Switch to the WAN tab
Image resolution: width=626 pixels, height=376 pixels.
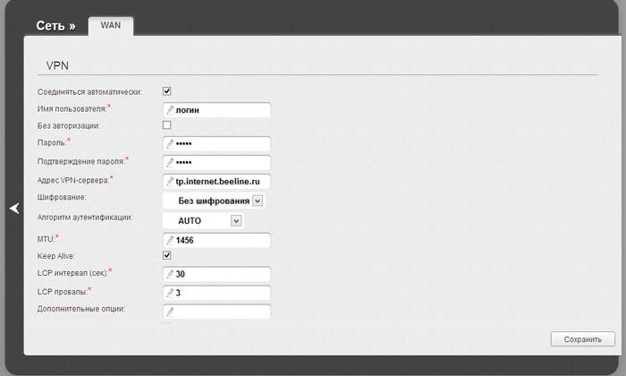pos(111,25)
